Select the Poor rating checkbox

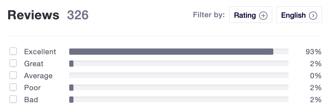pyautogui.click(x=13, y=87)
